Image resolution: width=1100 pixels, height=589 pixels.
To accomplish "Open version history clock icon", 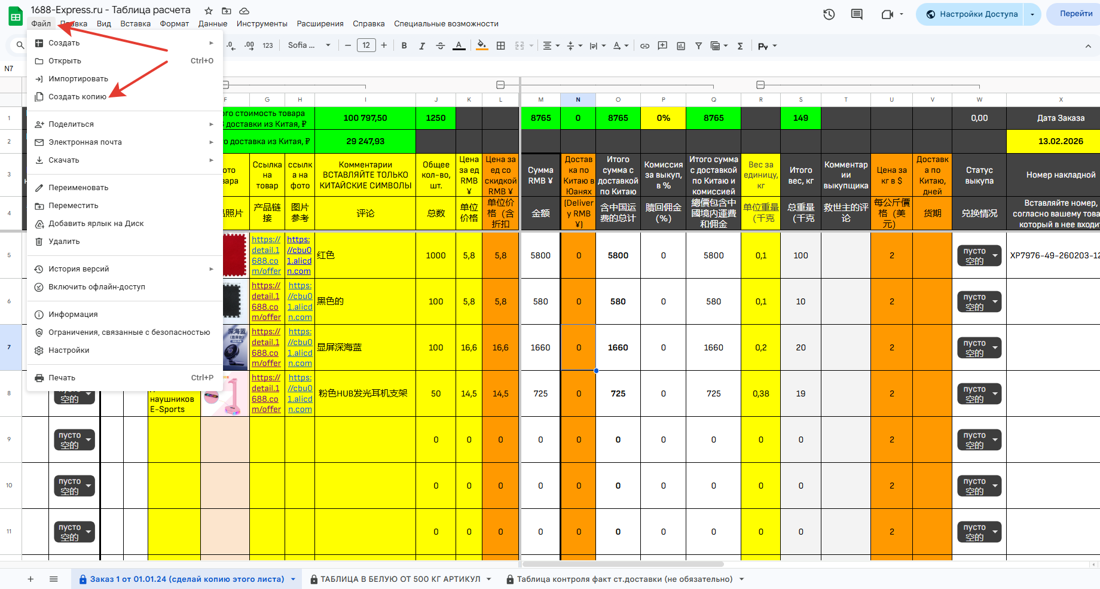I will pos(829,14).
